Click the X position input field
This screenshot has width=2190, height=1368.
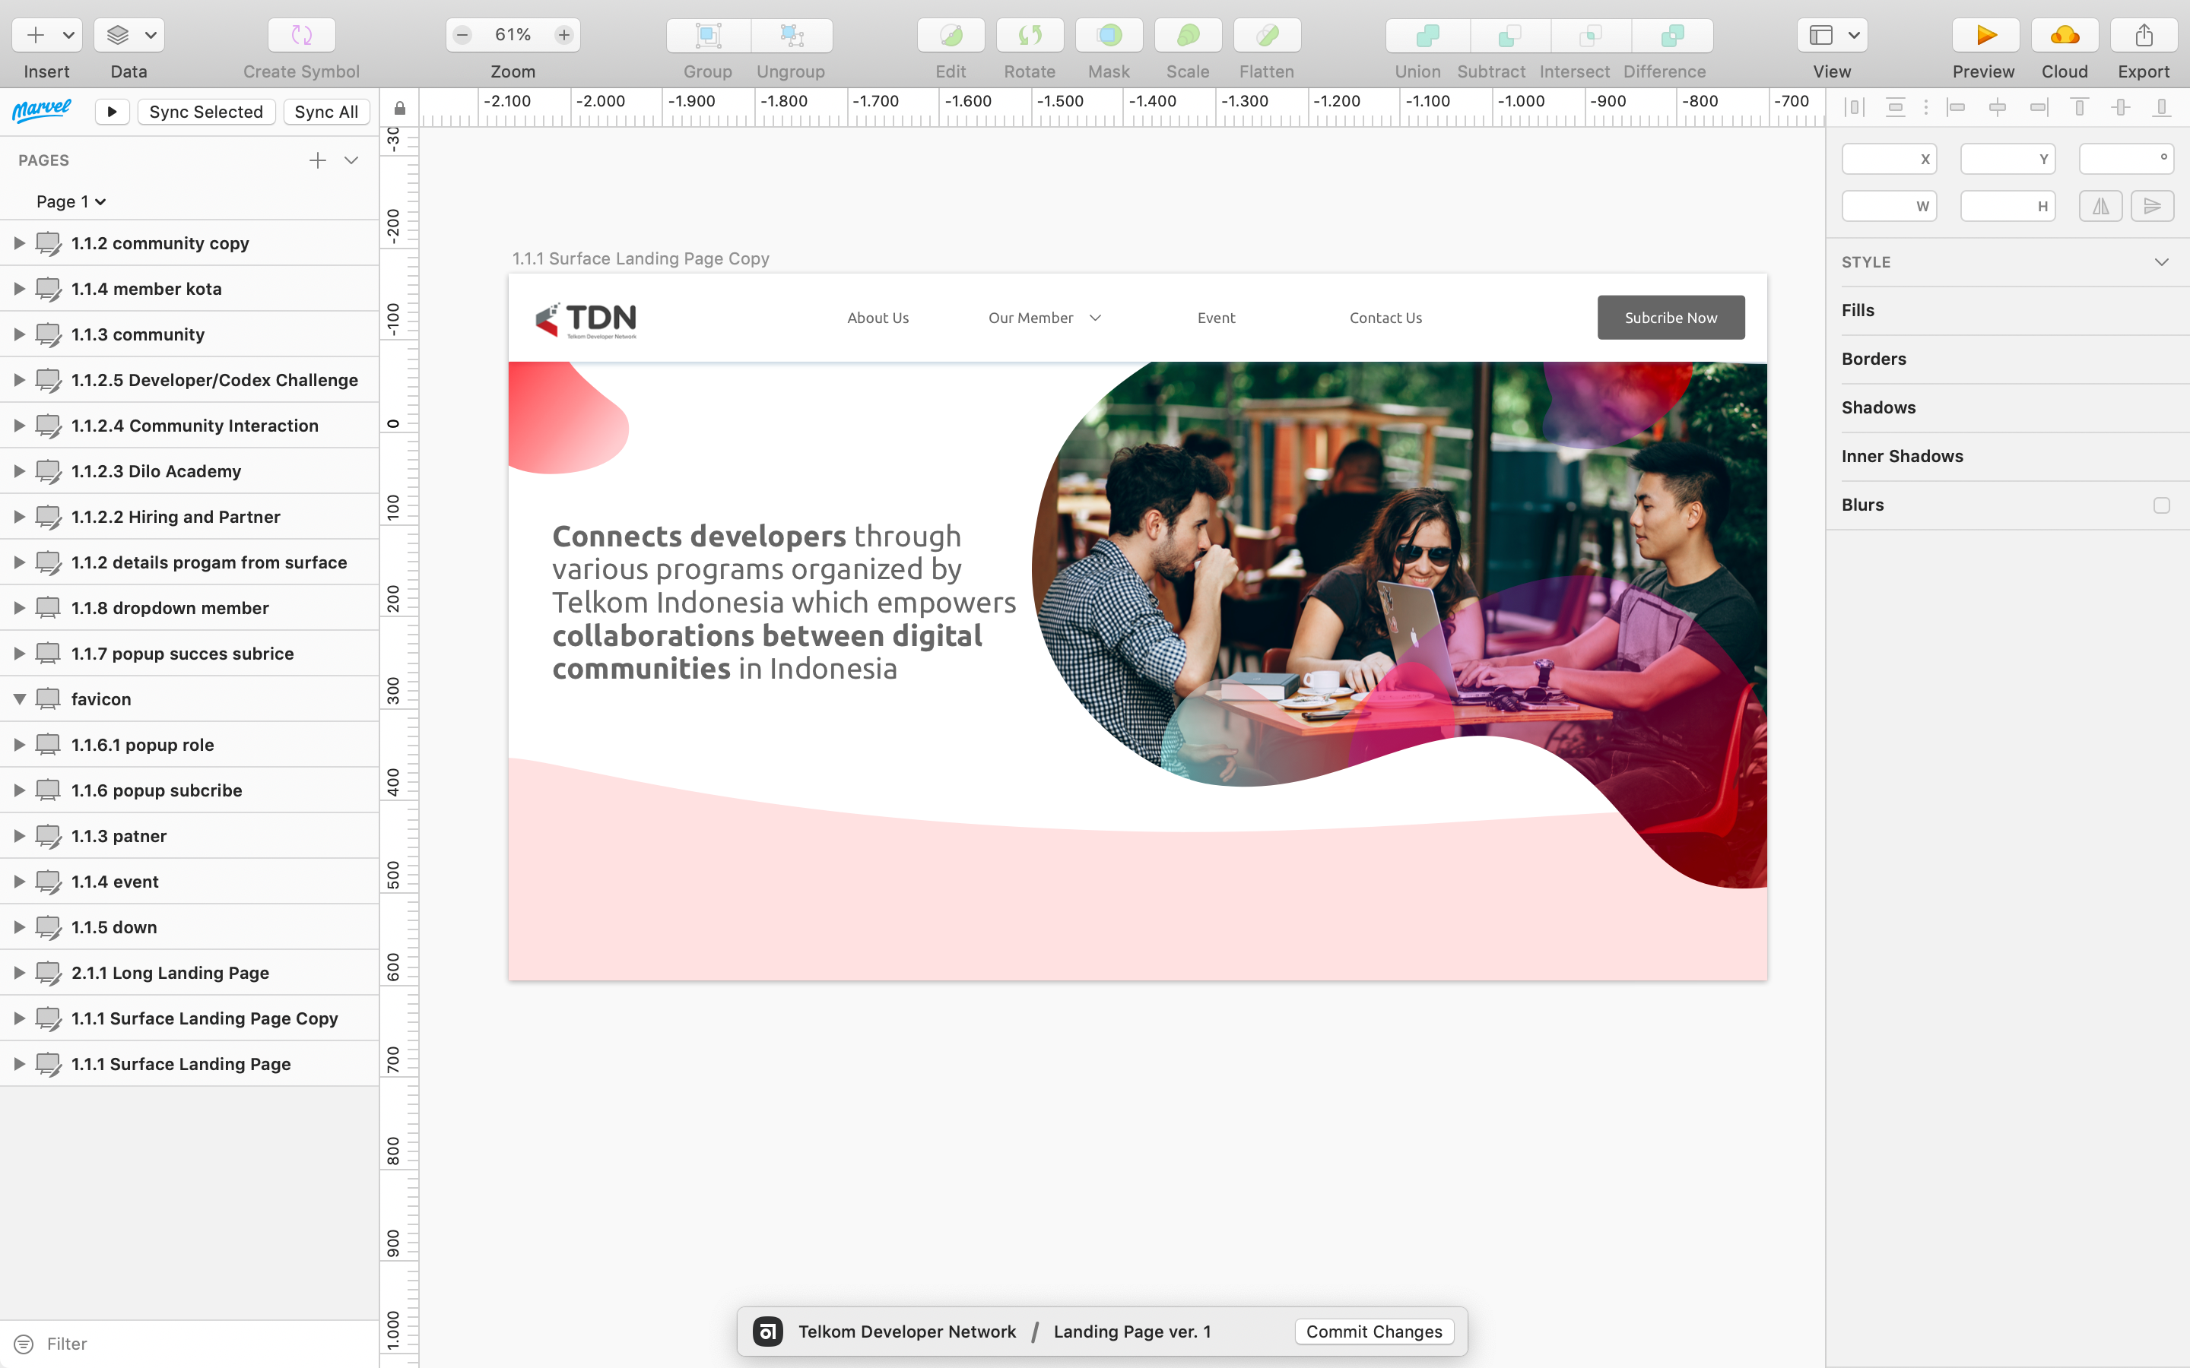coord(1890,160)
